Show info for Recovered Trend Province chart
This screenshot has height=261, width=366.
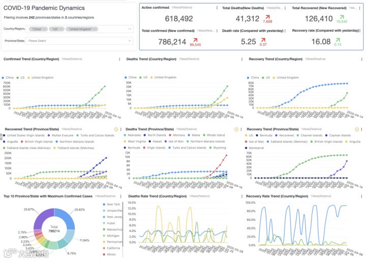(116, 129)
